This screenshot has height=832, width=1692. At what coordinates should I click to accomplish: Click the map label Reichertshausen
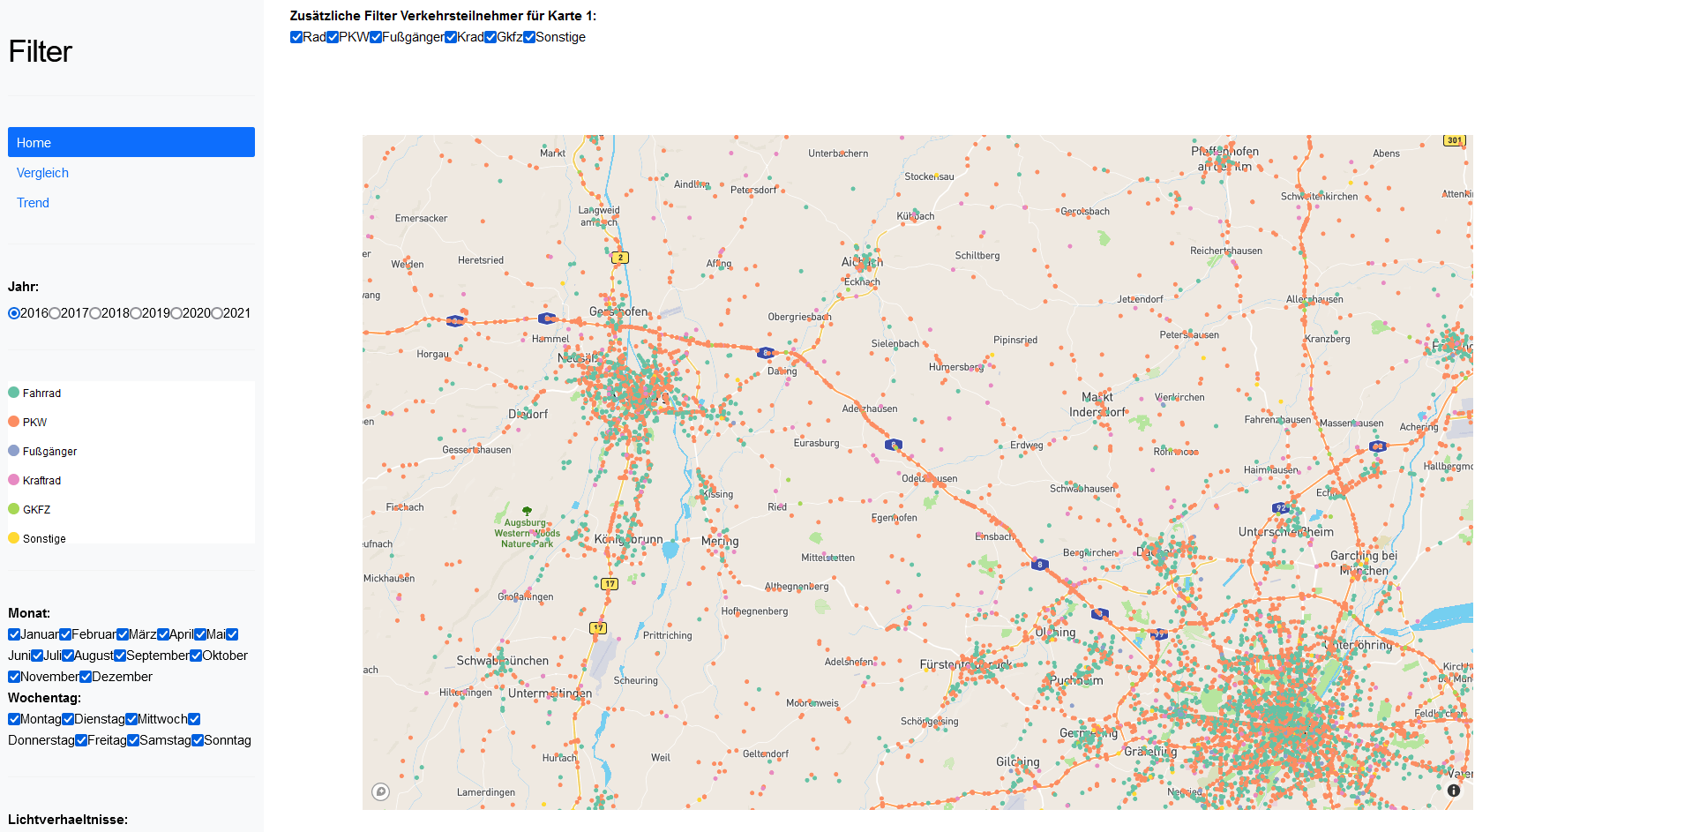(1226, 251)
